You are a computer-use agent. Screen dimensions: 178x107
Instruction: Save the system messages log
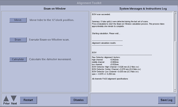point(166,100)
